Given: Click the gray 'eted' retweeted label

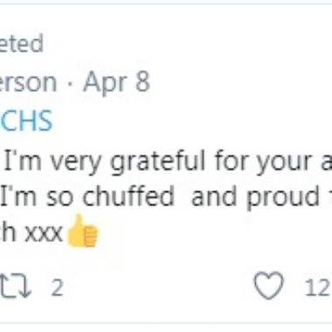Looking at the screenshot, I should coord(21,44).
